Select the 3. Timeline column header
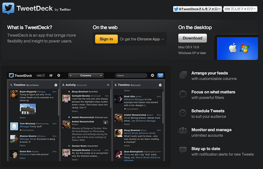 coord(138,85)
